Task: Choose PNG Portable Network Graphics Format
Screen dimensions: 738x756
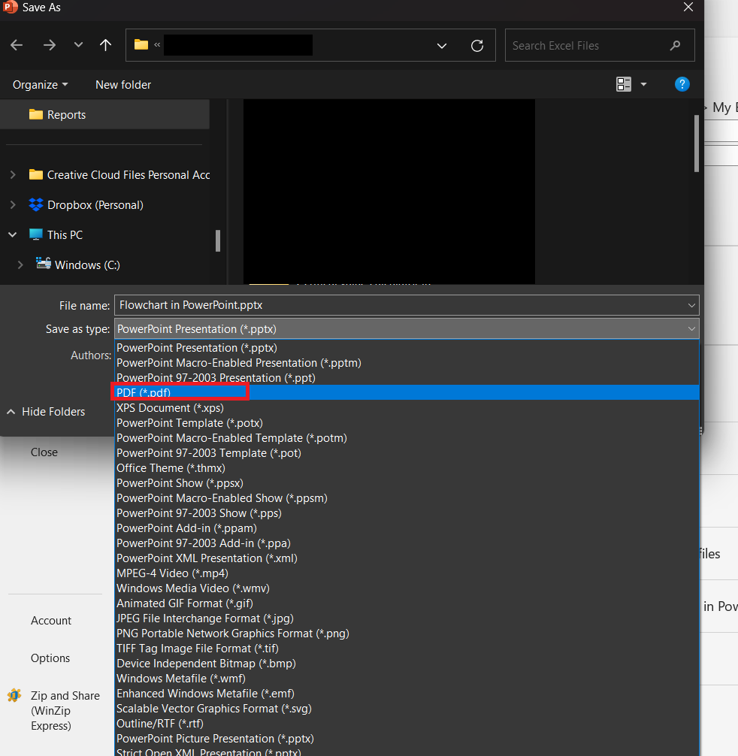Action: click(x=407, y=633)
